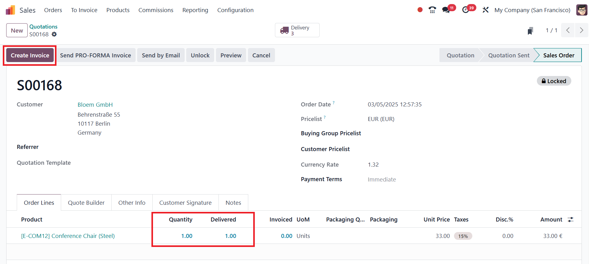Click the red recording status dot

point(420,10)
